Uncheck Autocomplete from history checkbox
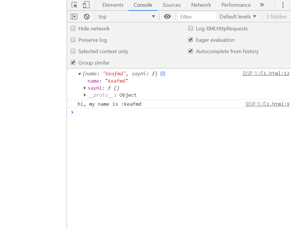Image resolution: width=291 pixels, height=229 pixels. coord(190,51)
